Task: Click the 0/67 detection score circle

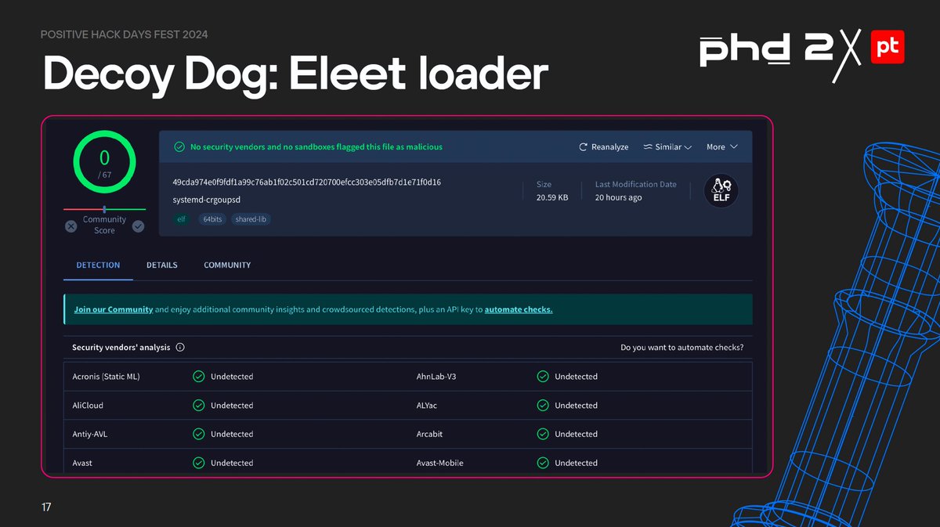Action: [x=104, y=162]
